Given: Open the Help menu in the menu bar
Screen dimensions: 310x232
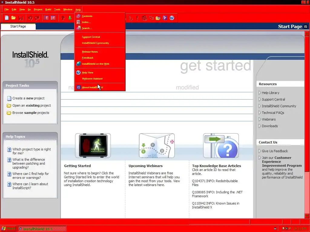Looking at the screenshot, I should coord(78,9).
